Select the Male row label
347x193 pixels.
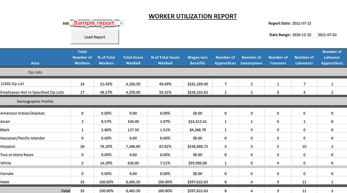pyautogui.click(x=5, y=182)
